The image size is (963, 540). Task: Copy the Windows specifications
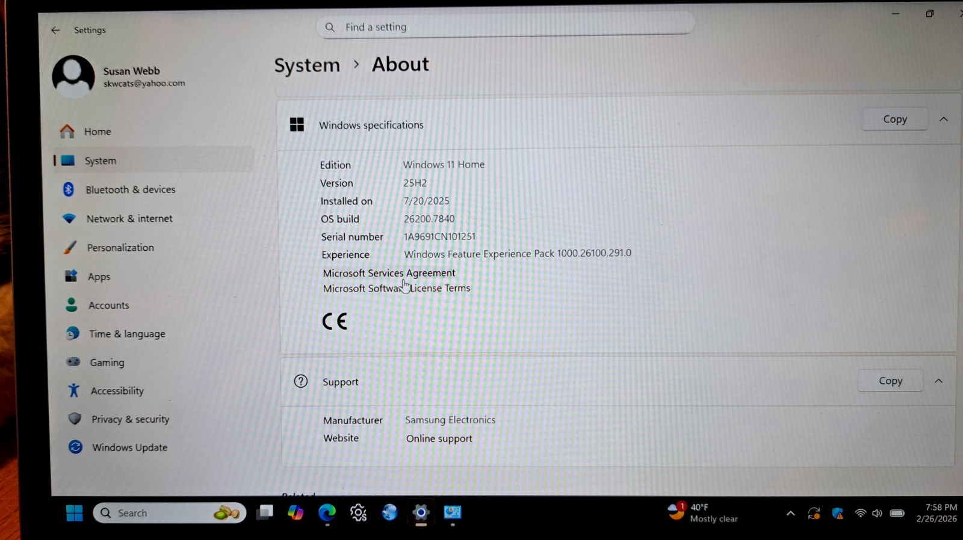[895, 119]
